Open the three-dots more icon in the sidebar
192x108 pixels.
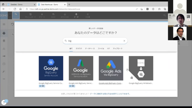click(x=4, y=79)
